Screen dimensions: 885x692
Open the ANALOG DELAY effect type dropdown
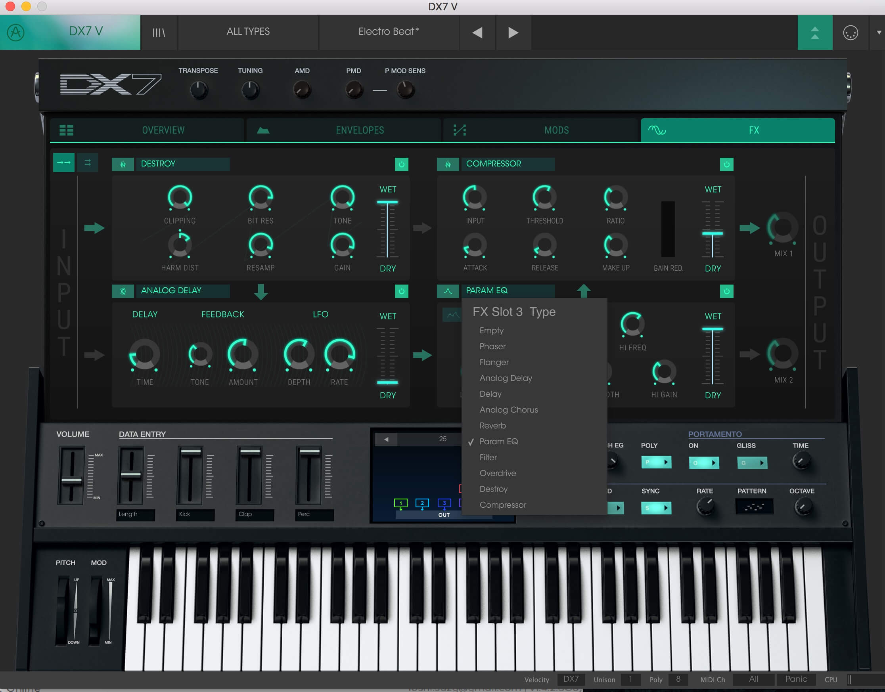183,291
